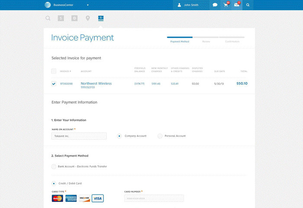
Task: Uncheck the Northwest Wireless invoice checkbox
Action: [54, 84]
